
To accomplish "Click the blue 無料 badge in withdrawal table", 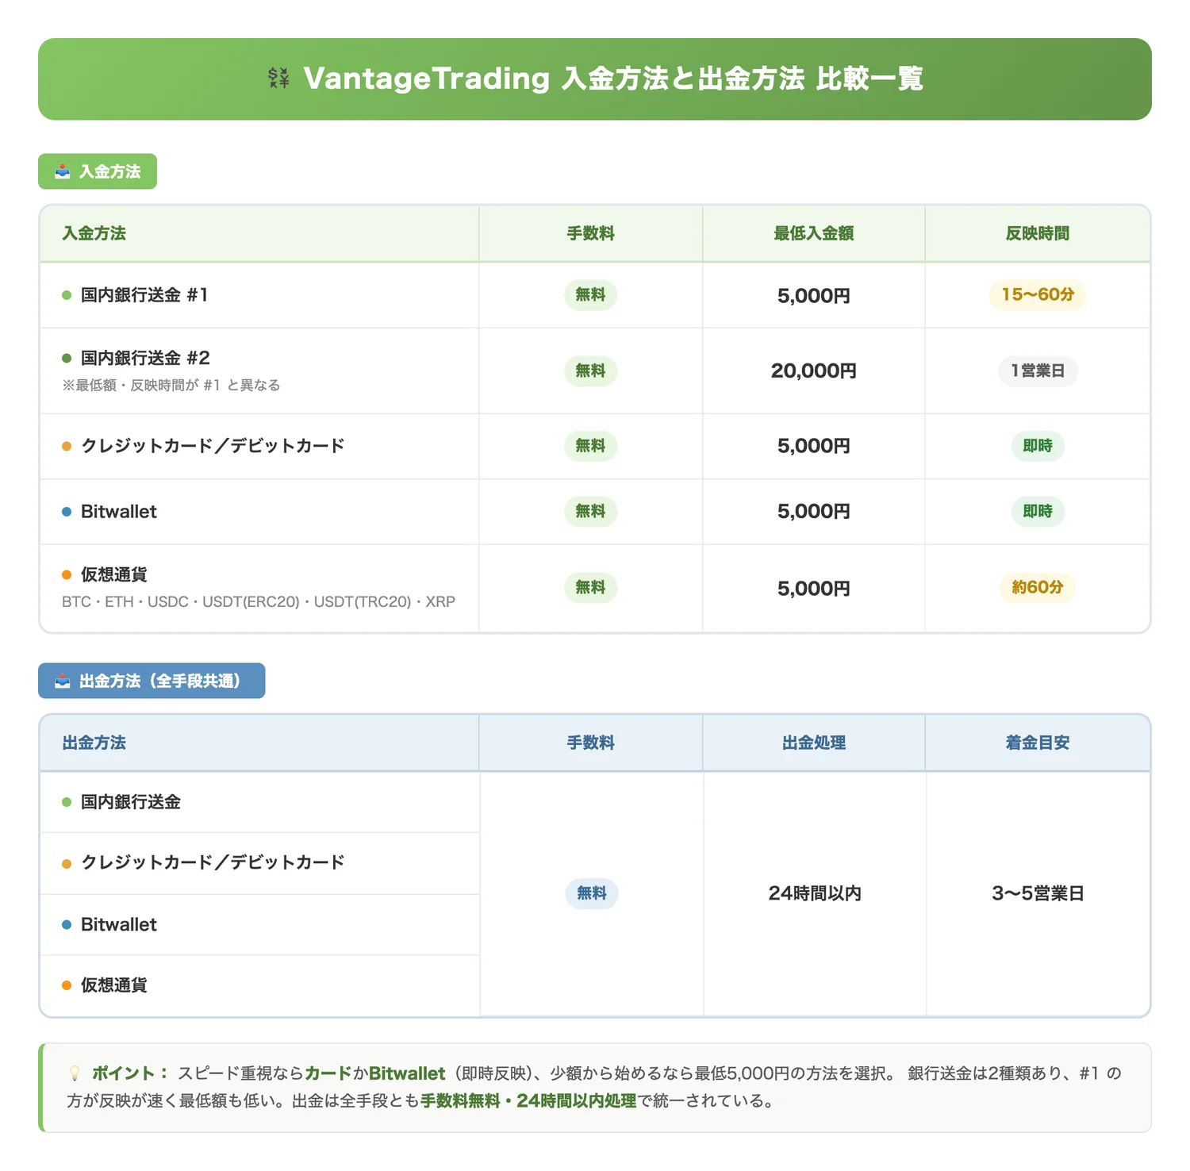I will click(592, 893).
